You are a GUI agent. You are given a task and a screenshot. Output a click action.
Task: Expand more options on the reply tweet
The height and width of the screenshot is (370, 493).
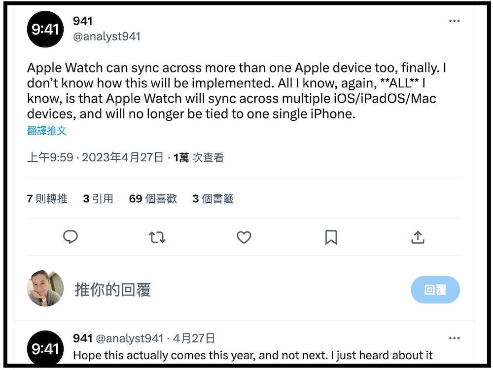coord(454,338)
